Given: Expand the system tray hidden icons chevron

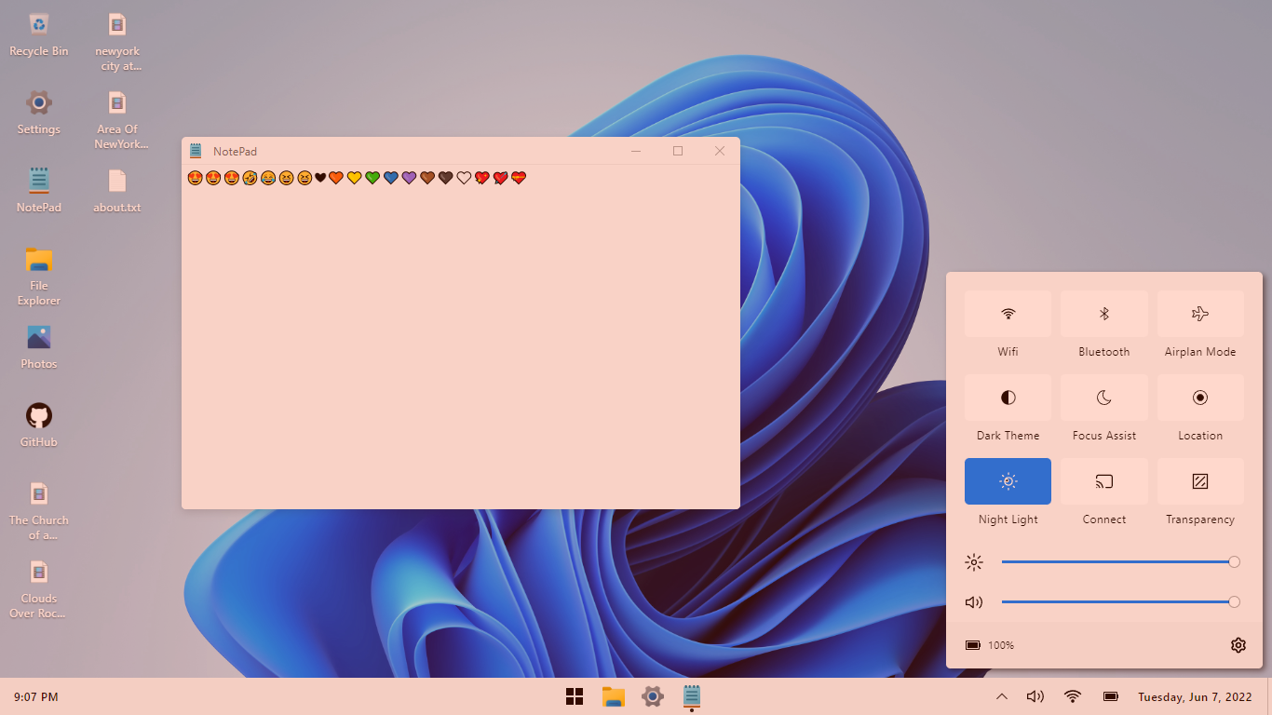Looking at the screenshot, I should [x=1002, y=696].
